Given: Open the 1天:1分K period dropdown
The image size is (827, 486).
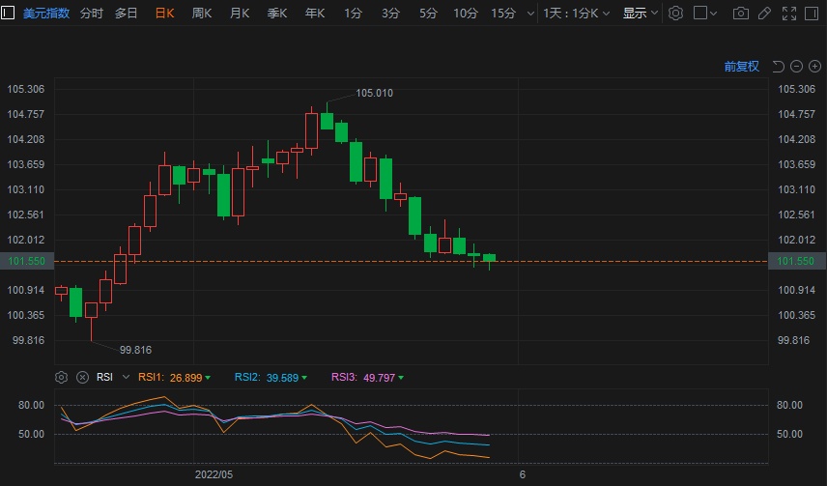Looking at the screenshot, I should click(x=576, y=14).
